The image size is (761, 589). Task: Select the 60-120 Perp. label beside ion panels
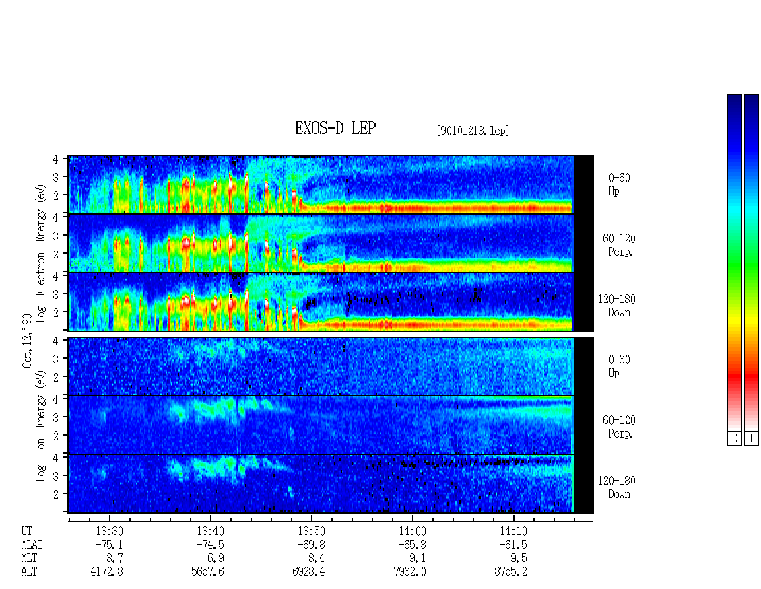pos(620,427)
